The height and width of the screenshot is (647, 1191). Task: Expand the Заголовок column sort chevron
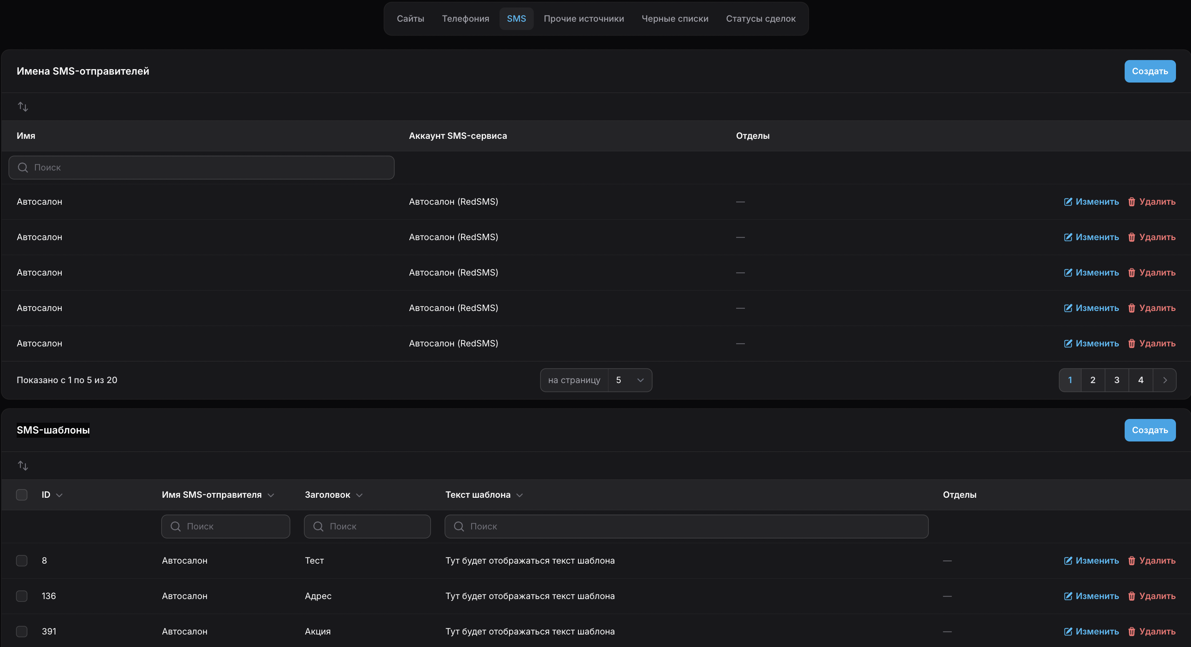pos(359,495)
